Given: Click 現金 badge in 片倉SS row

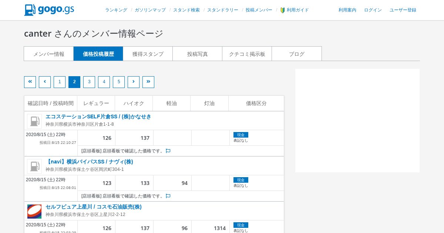Looking at the screenshot, I should coord(241,135).
